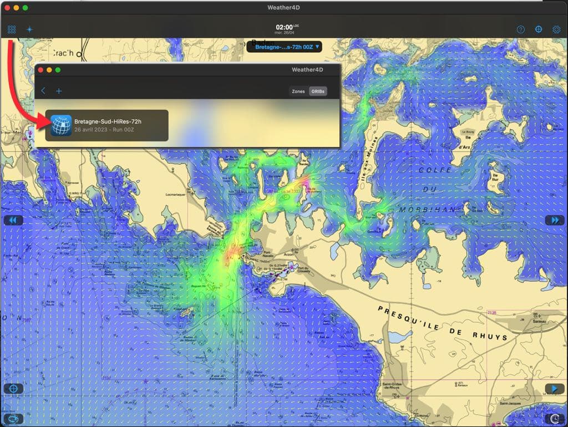Screen dimensions: 568x427
Task: Step backward with the rewind button
Action: [x=13, y=220]
